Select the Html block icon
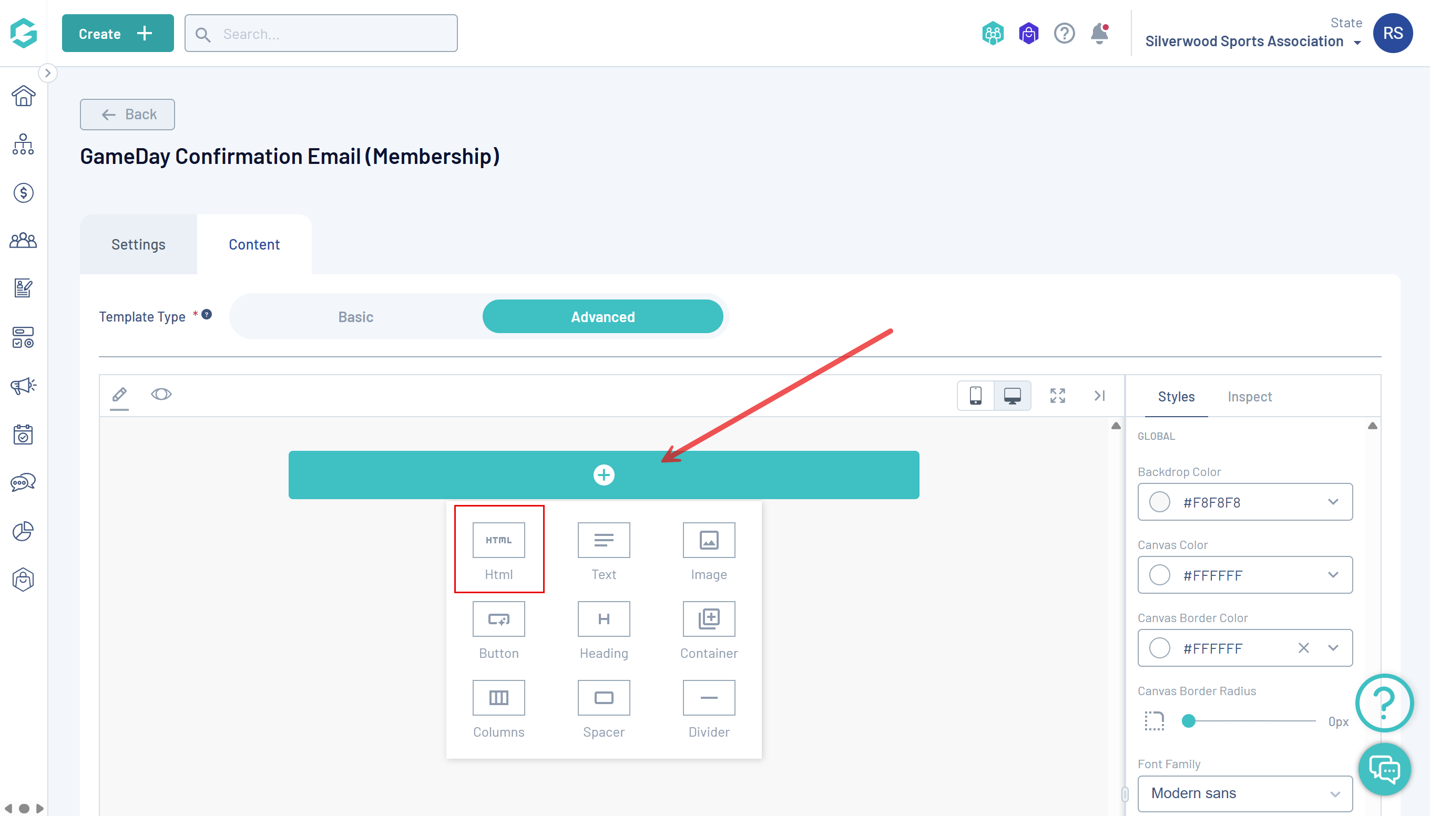The height and width of the screenshot is (816, 1430). pyautogui.click(x=498, y=540)
